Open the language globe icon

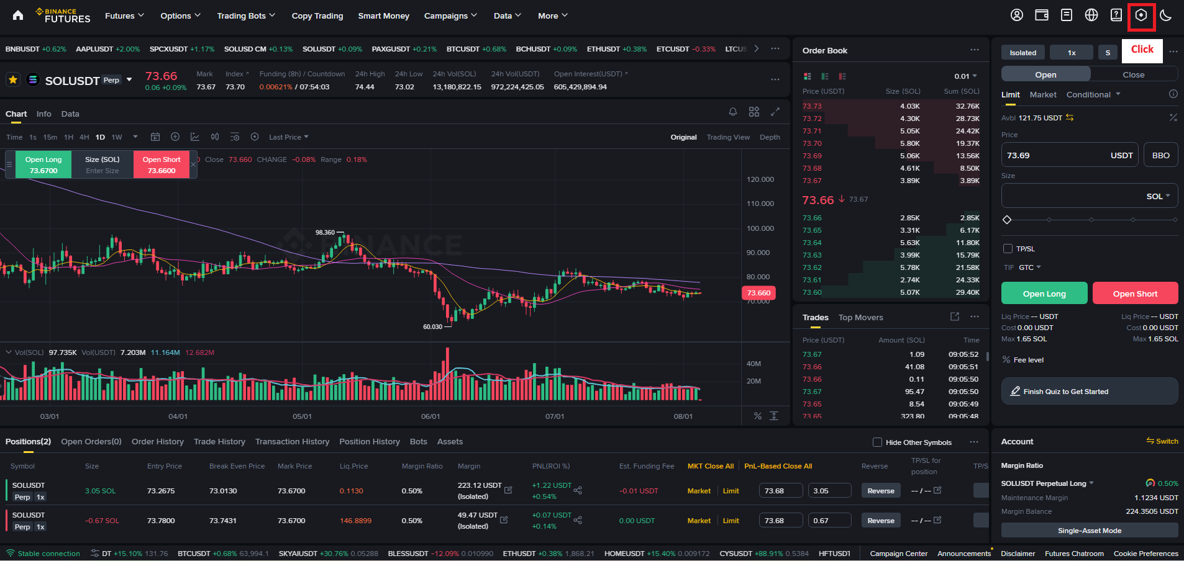tap(1091, 16)
